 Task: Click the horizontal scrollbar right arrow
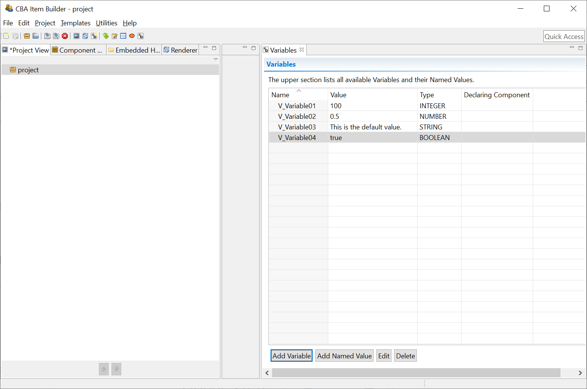click(580, 373)
